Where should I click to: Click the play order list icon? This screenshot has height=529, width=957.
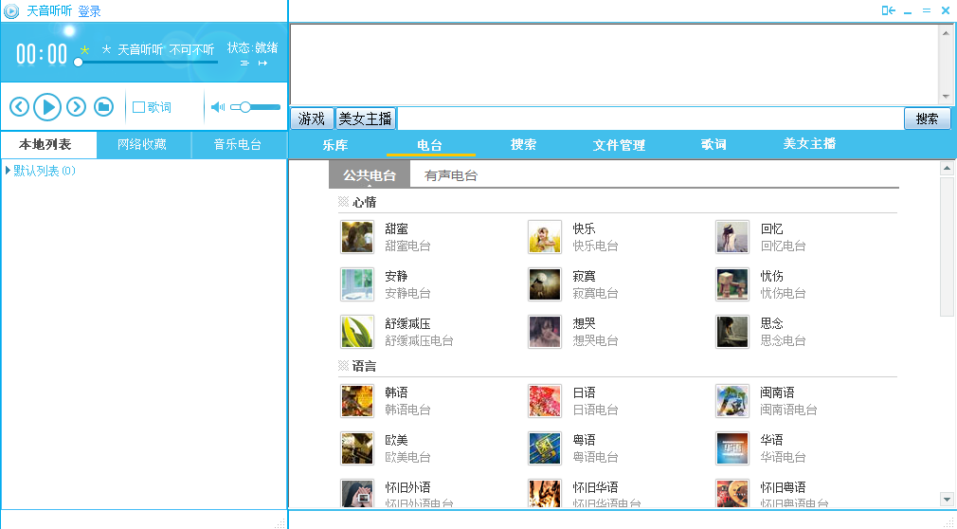click(x=244, y=63)
